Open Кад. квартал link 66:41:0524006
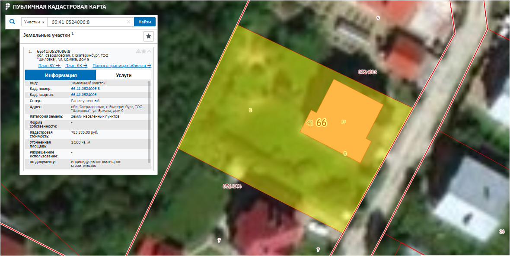This screenshot has height=256, width=510. coord(83,94)
